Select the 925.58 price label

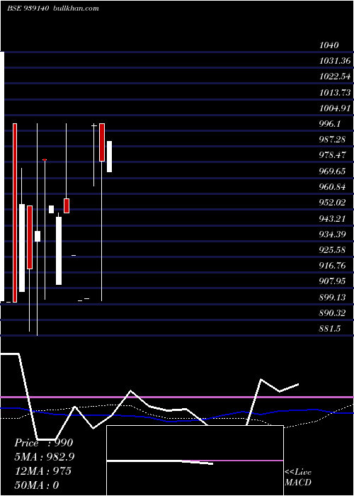pos(332,250)
